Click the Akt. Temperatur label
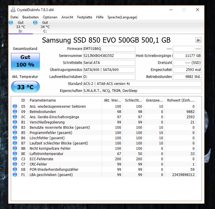Viewport: 215px width, 209px height. [25, 77]
